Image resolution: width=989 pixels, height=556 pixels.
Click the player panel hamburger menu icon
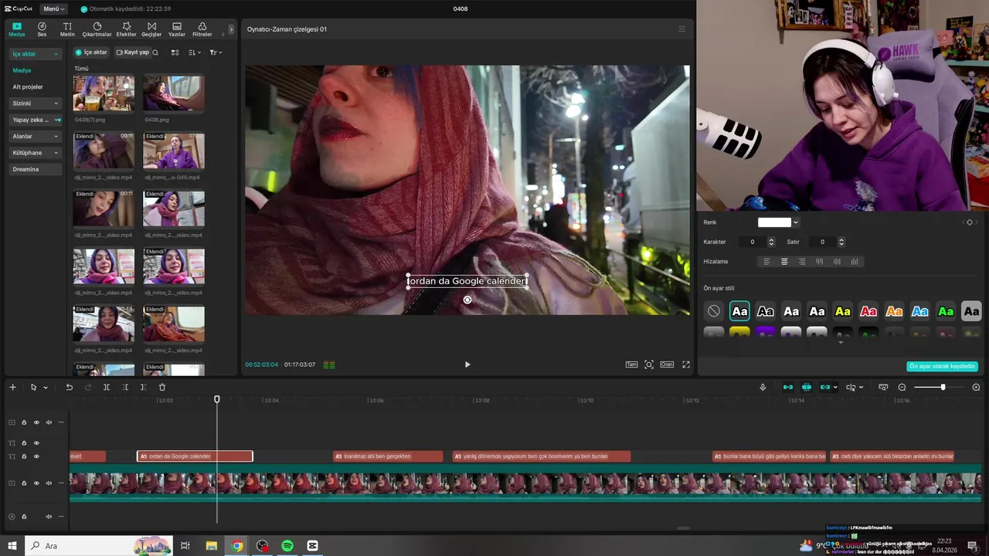tap(681, 29)
